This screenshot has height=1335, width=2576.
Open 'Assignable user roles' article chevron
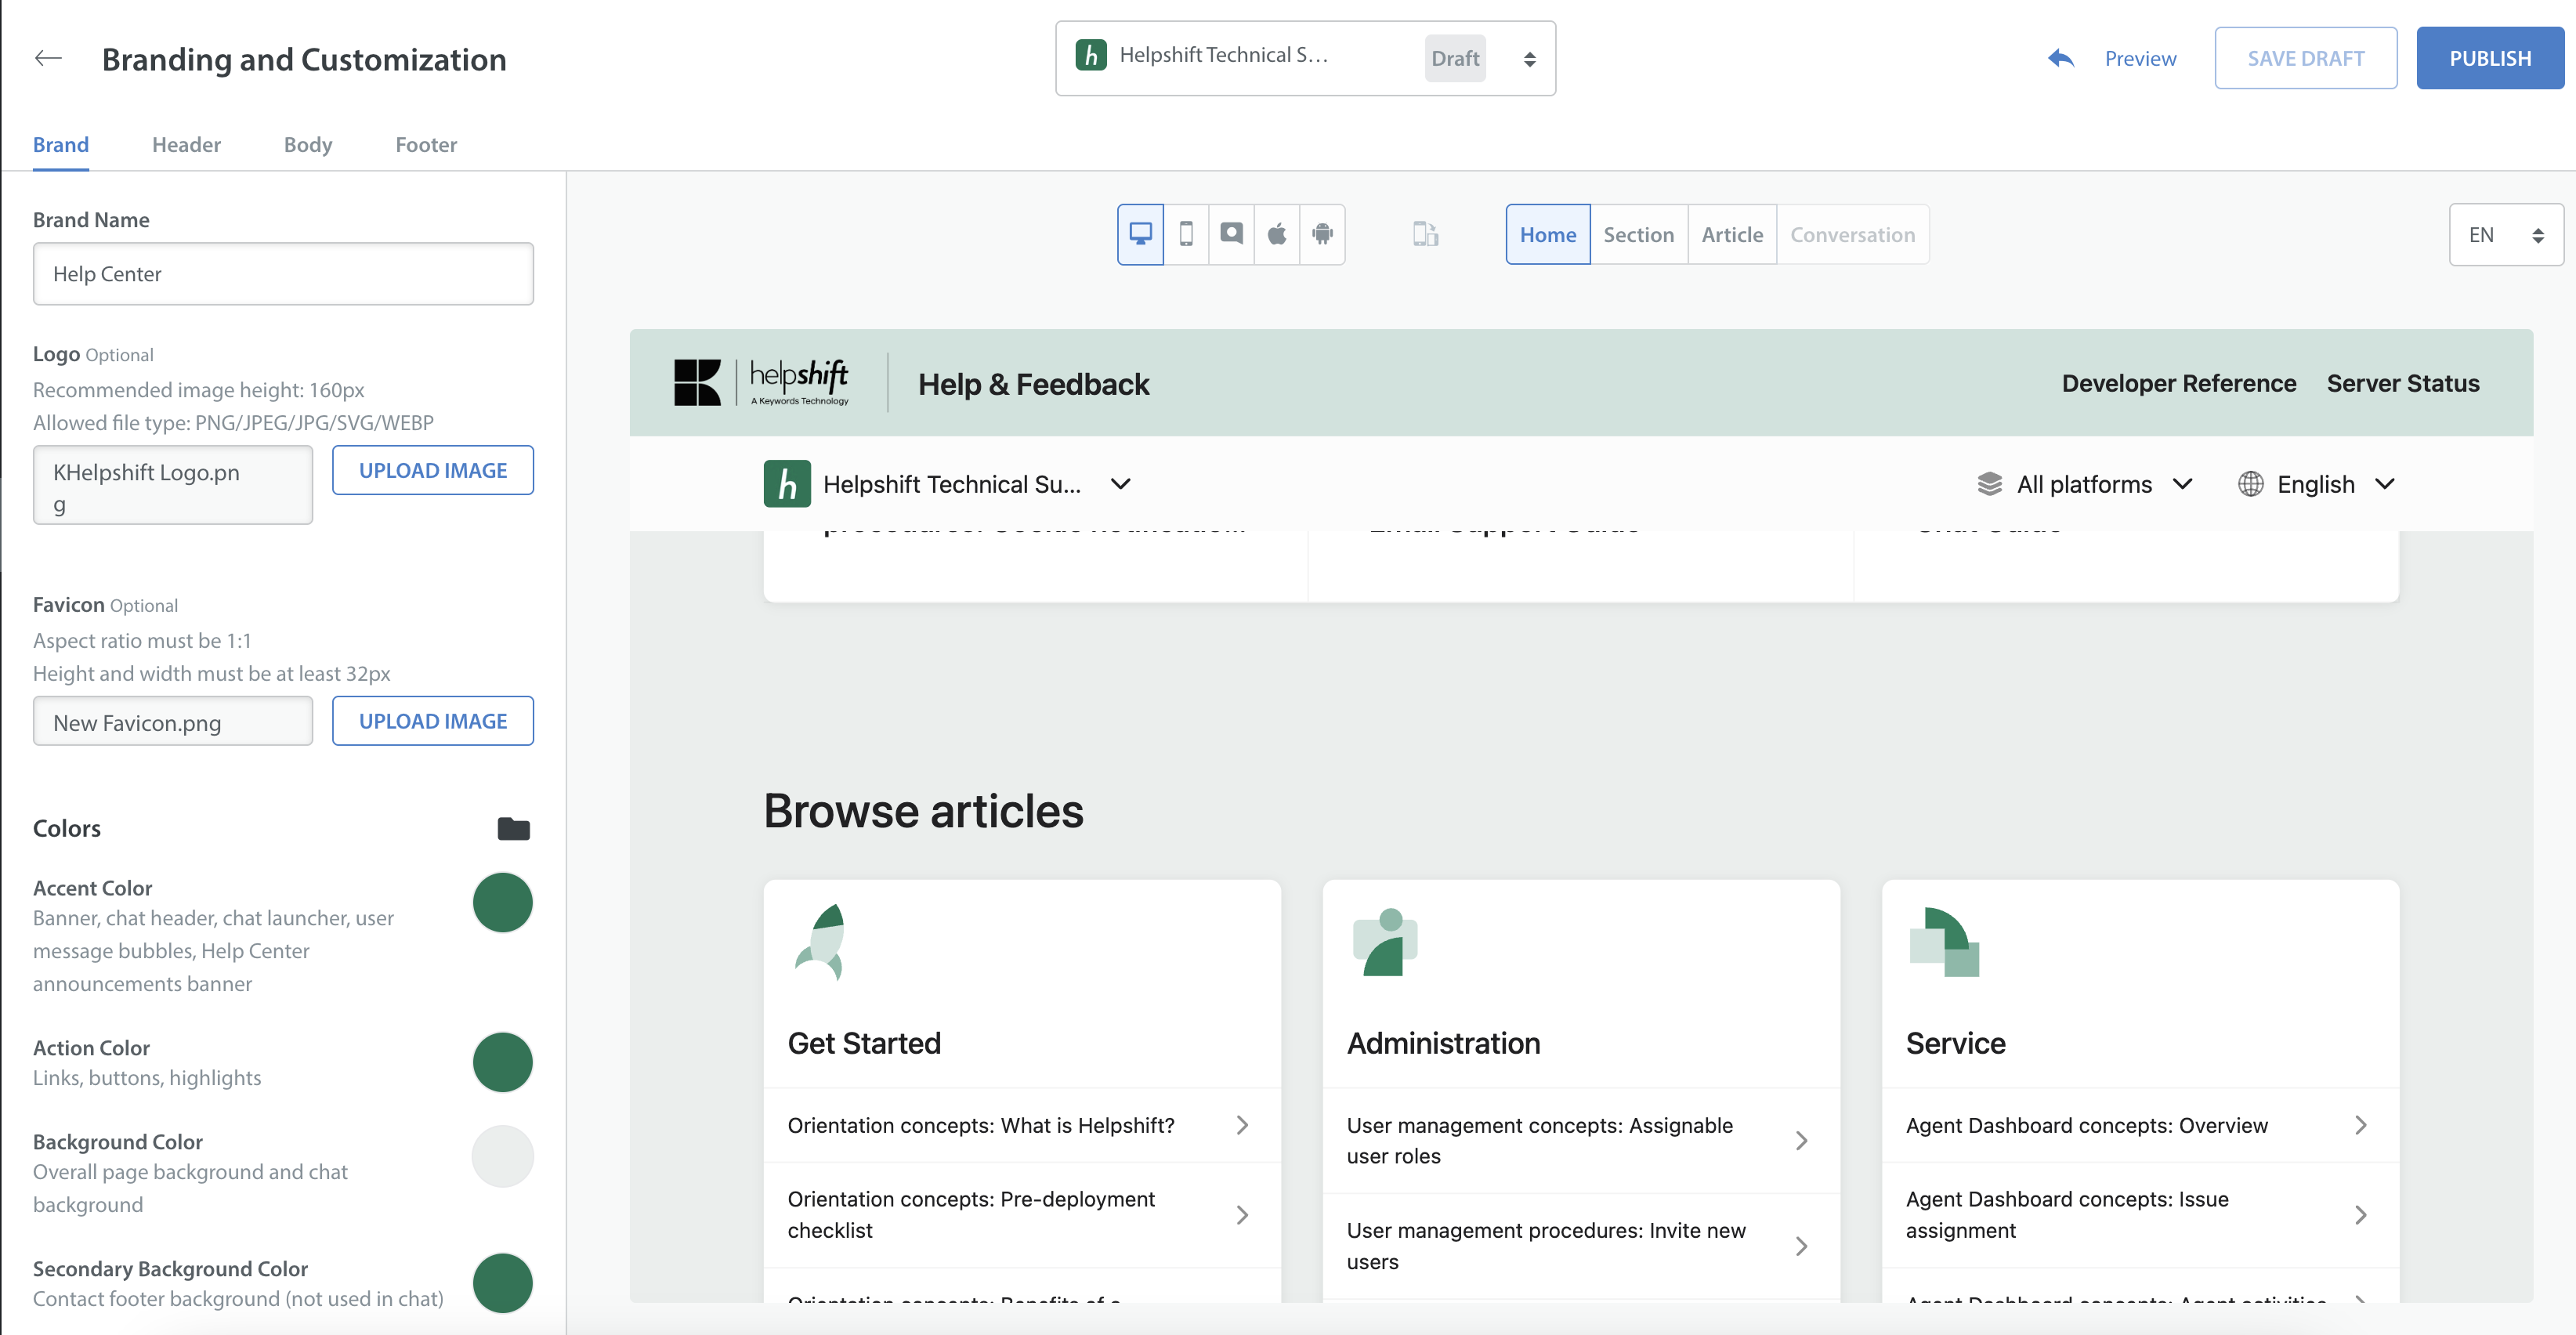tap(1801, 1141)
